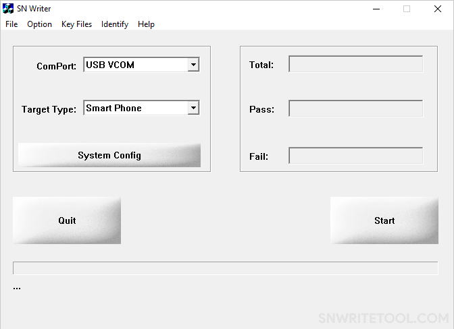
Task: Open the Option menu
Action: [39, 24]
